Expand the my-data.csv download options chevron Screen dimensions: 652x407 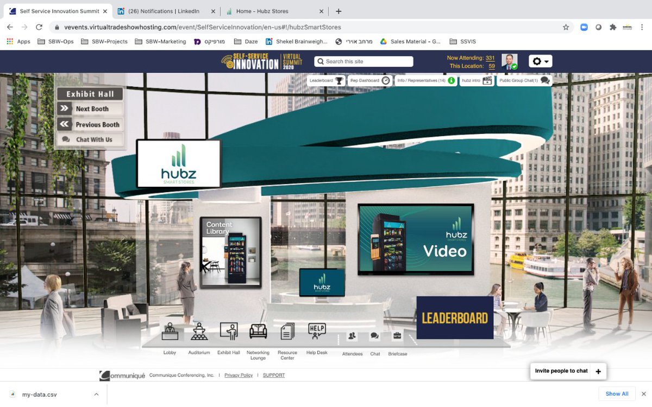click(96, 395)
